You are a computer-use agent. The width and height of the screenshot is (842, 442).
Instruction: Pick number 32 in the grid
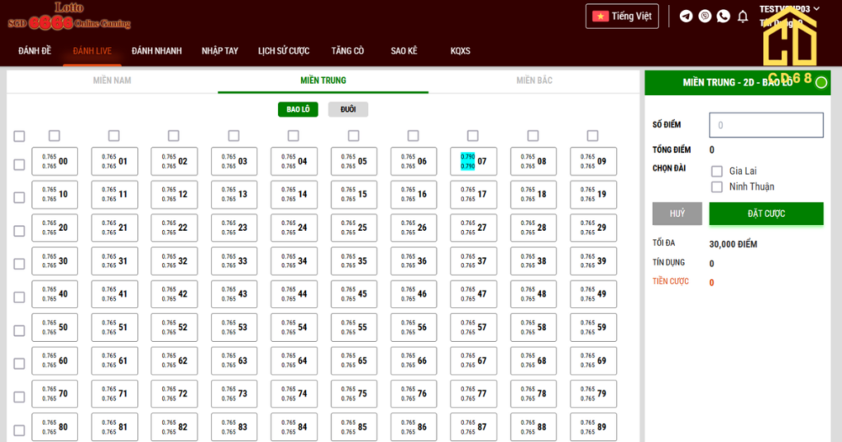tap(174, 260)
